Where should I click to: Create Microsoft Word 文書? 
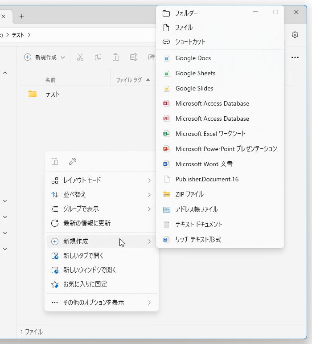[x=220, y=164]
